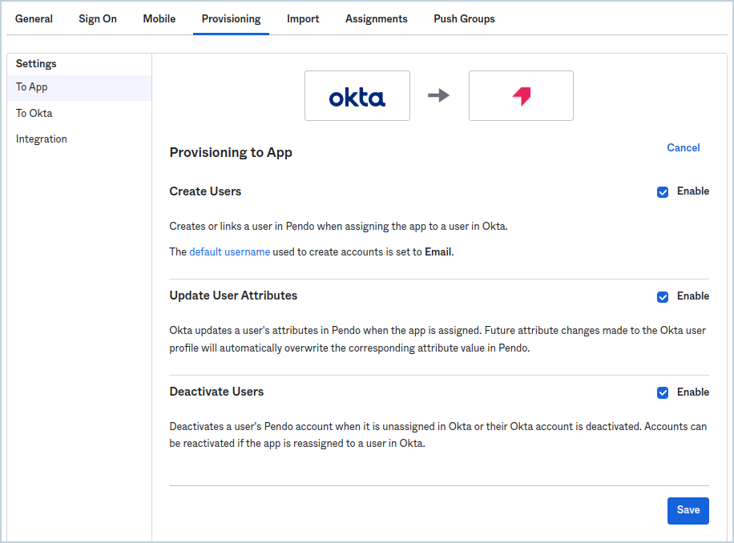Click the Create Users heading
The height and width of the screenshot is (543, 734).
point(205,191)
